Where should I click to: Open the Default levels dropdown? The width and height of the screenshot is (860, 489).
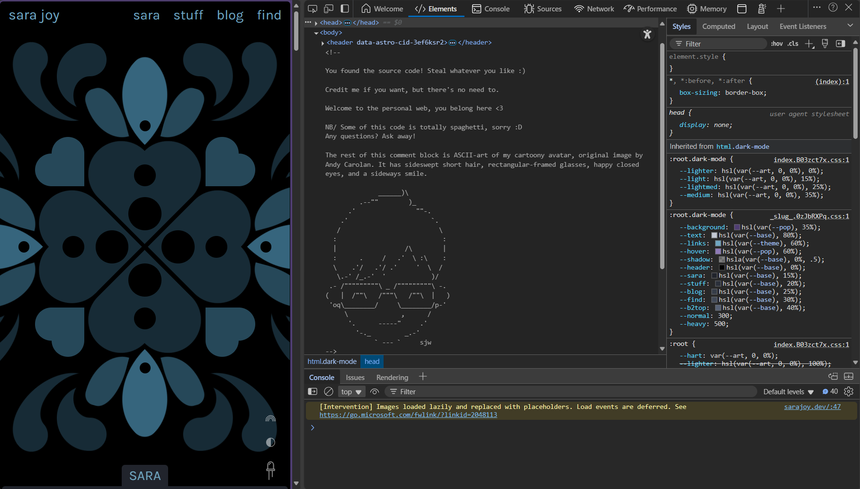click(788, 391)
